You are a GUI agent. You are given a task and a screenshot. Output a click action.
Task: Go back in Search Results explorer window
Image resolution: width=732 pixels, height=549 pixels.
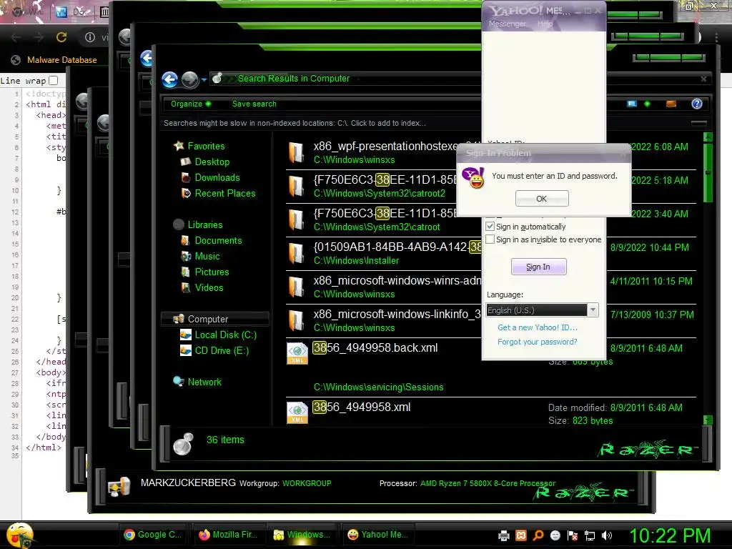pos(170,80)
